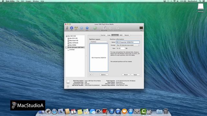Open the green Camtasia icon in the dock
This screenshot has height=116, width=207.
click(143, 111)
